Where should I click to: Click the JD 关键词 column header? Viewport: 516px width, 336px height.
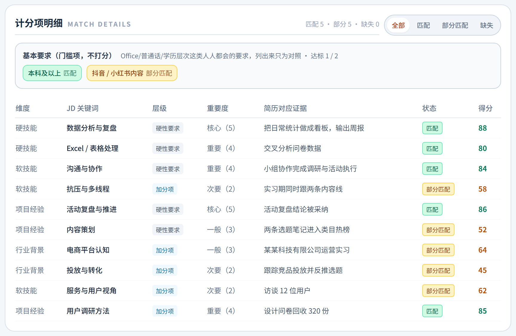point(83,108)
